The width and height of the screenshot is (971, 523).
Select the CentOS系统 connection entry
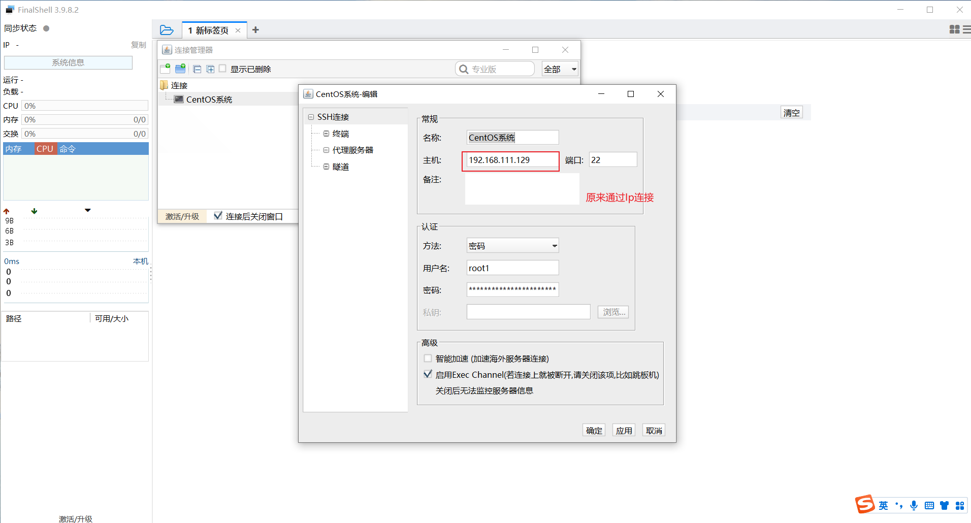[209, 100]
